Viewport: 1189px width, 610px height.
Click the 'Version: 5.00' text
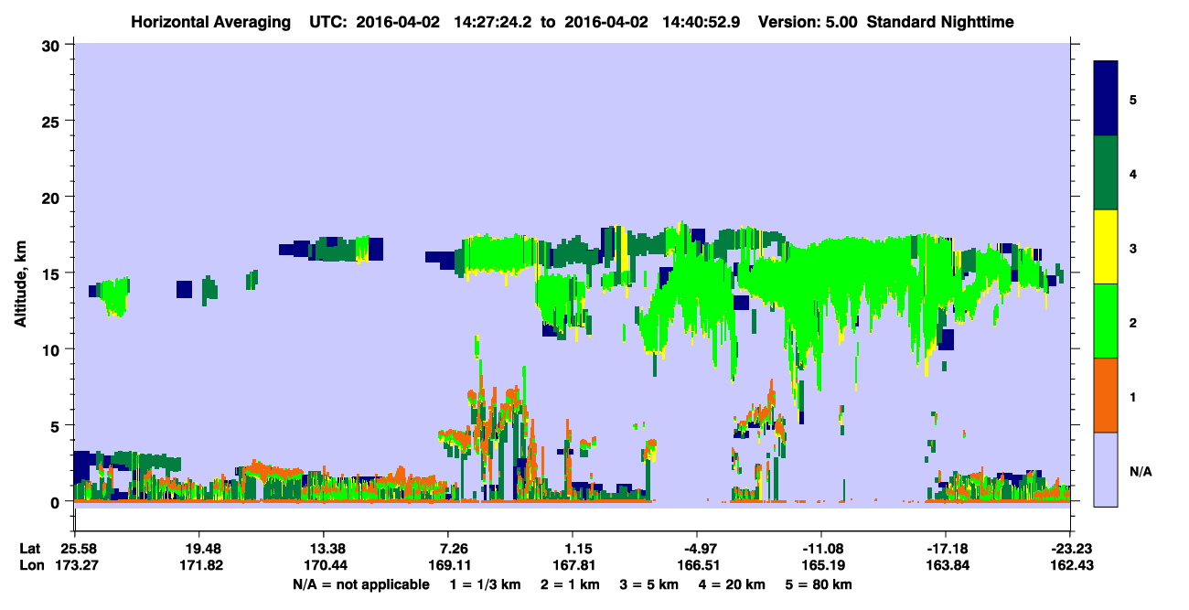pos(808,21)
